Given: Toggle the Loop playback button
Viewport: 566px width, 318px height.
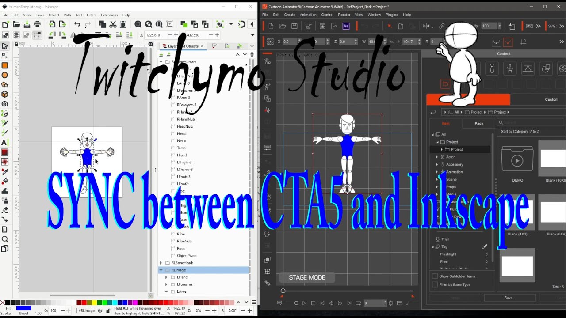Looking at the screenshot, I should pos(358,303).
